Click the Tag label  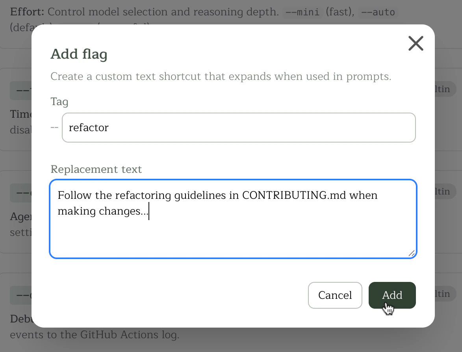pyautogui.click(x=59, y=102)
